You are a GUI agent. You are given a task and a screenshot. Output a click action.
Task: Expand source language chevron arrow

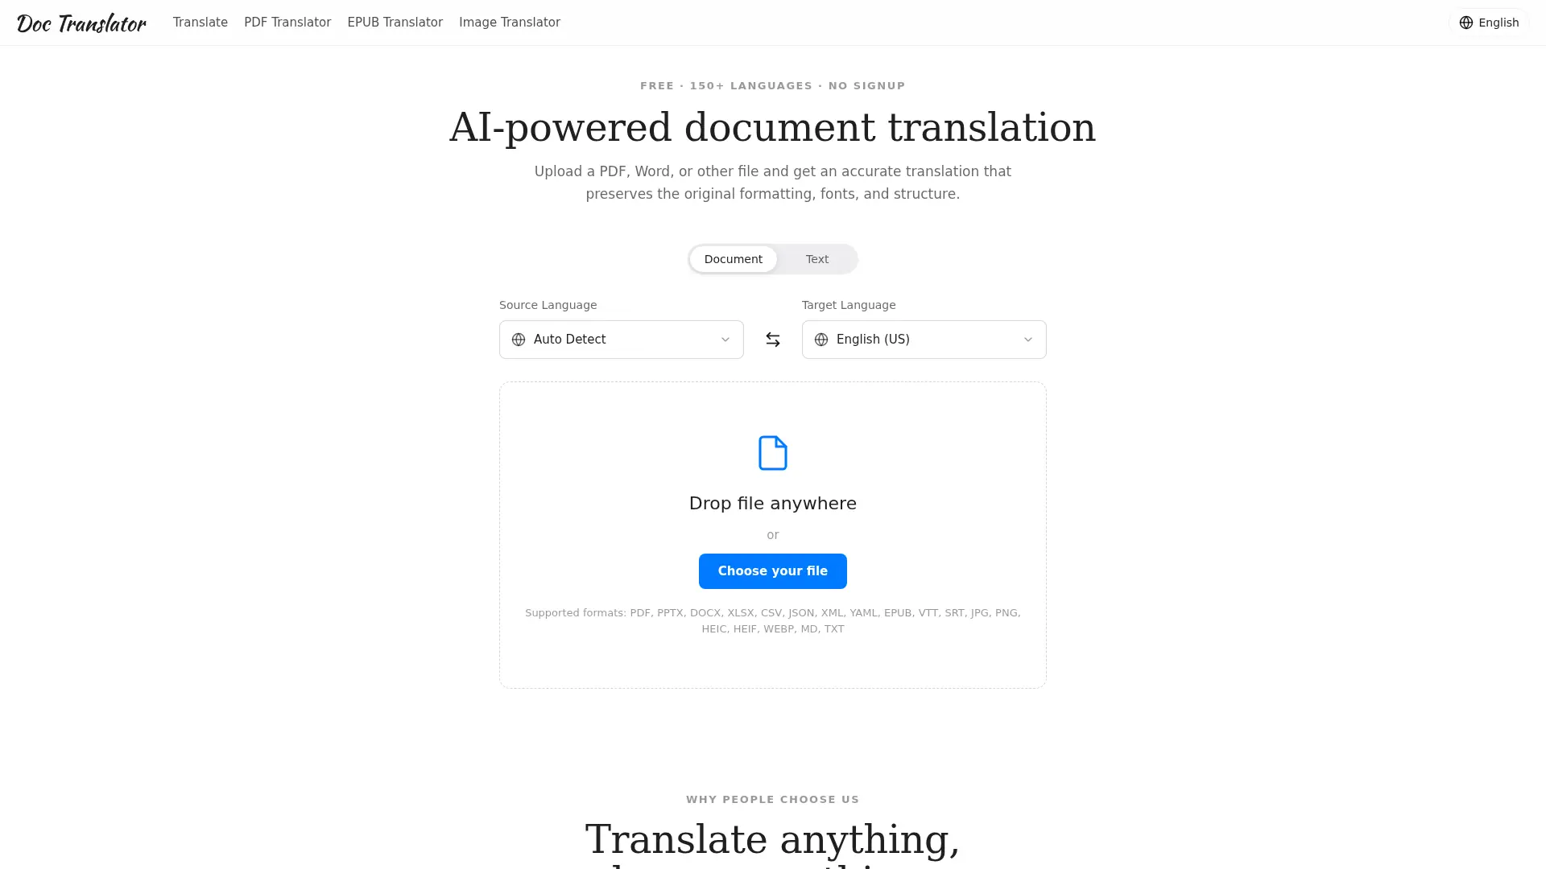[725, 340]
